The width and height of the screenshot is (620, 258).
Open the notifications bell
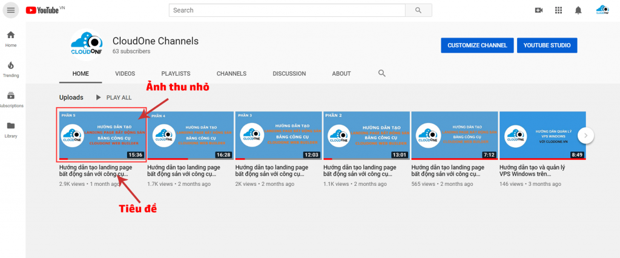point(578,10)
